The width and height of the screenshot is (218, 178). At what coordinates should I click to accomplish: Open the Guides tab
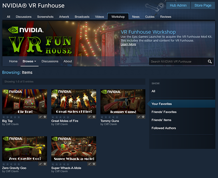[x=150, y=17]
